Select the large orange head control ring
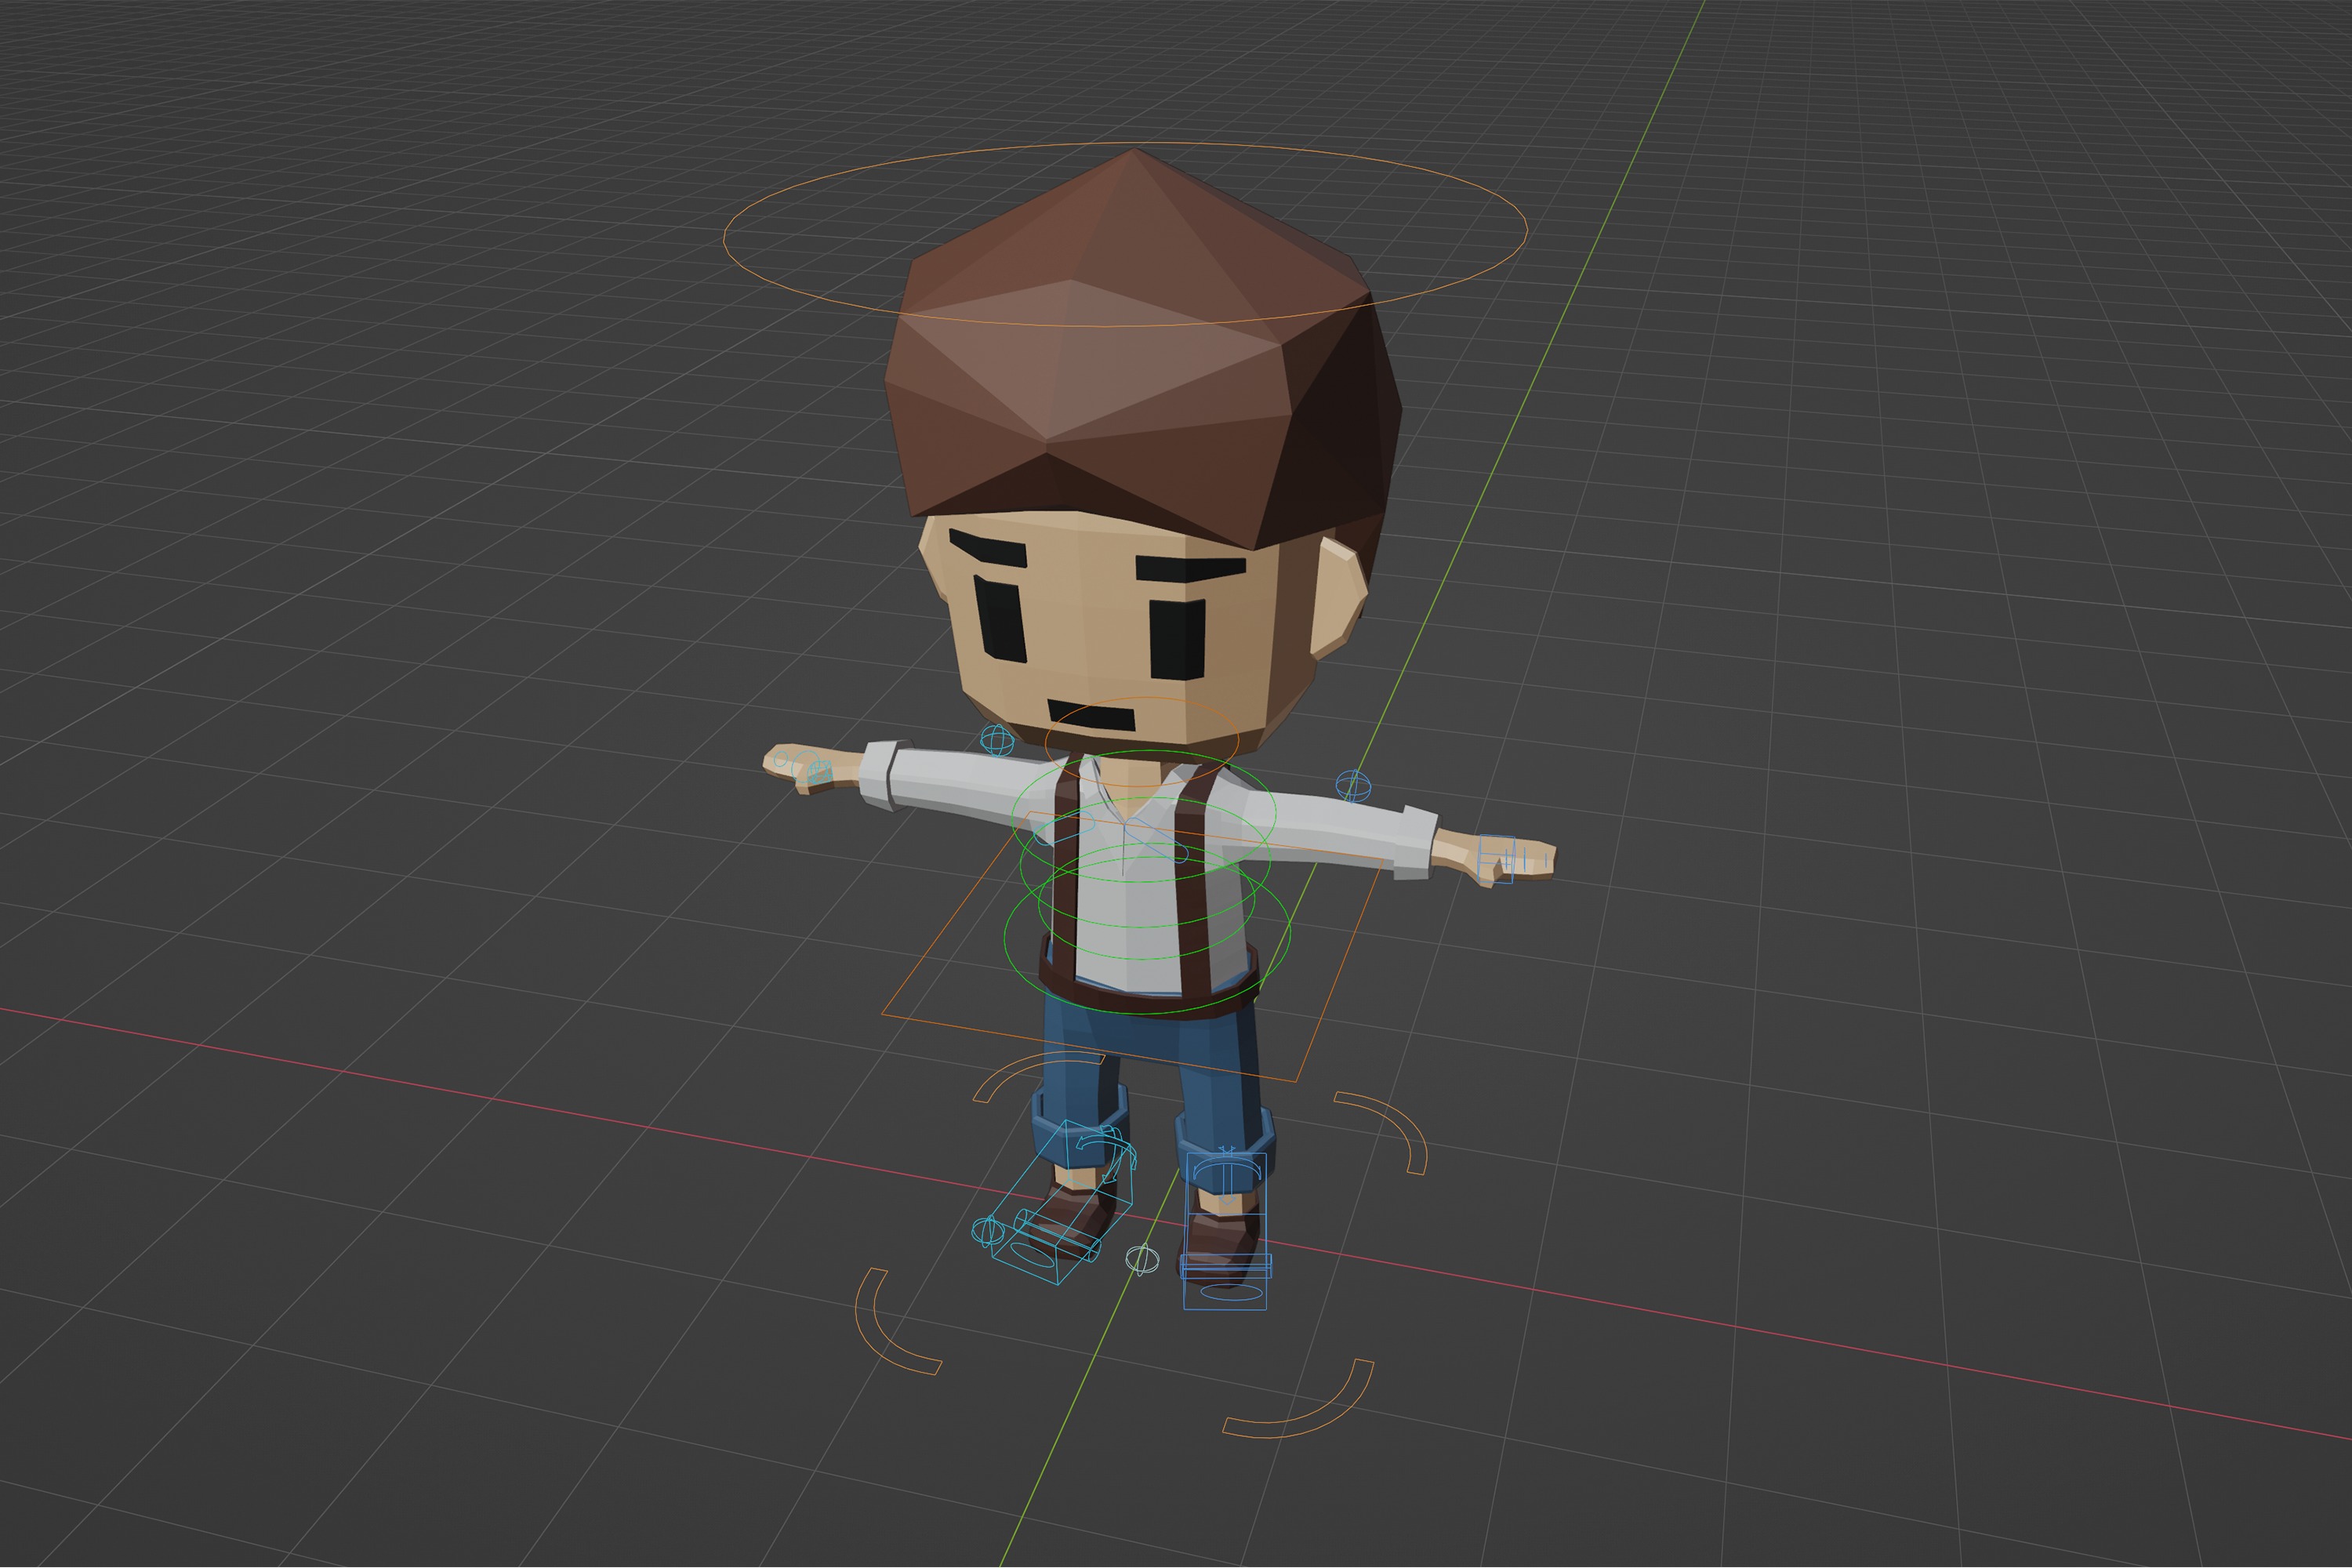 pos(1125,235)
